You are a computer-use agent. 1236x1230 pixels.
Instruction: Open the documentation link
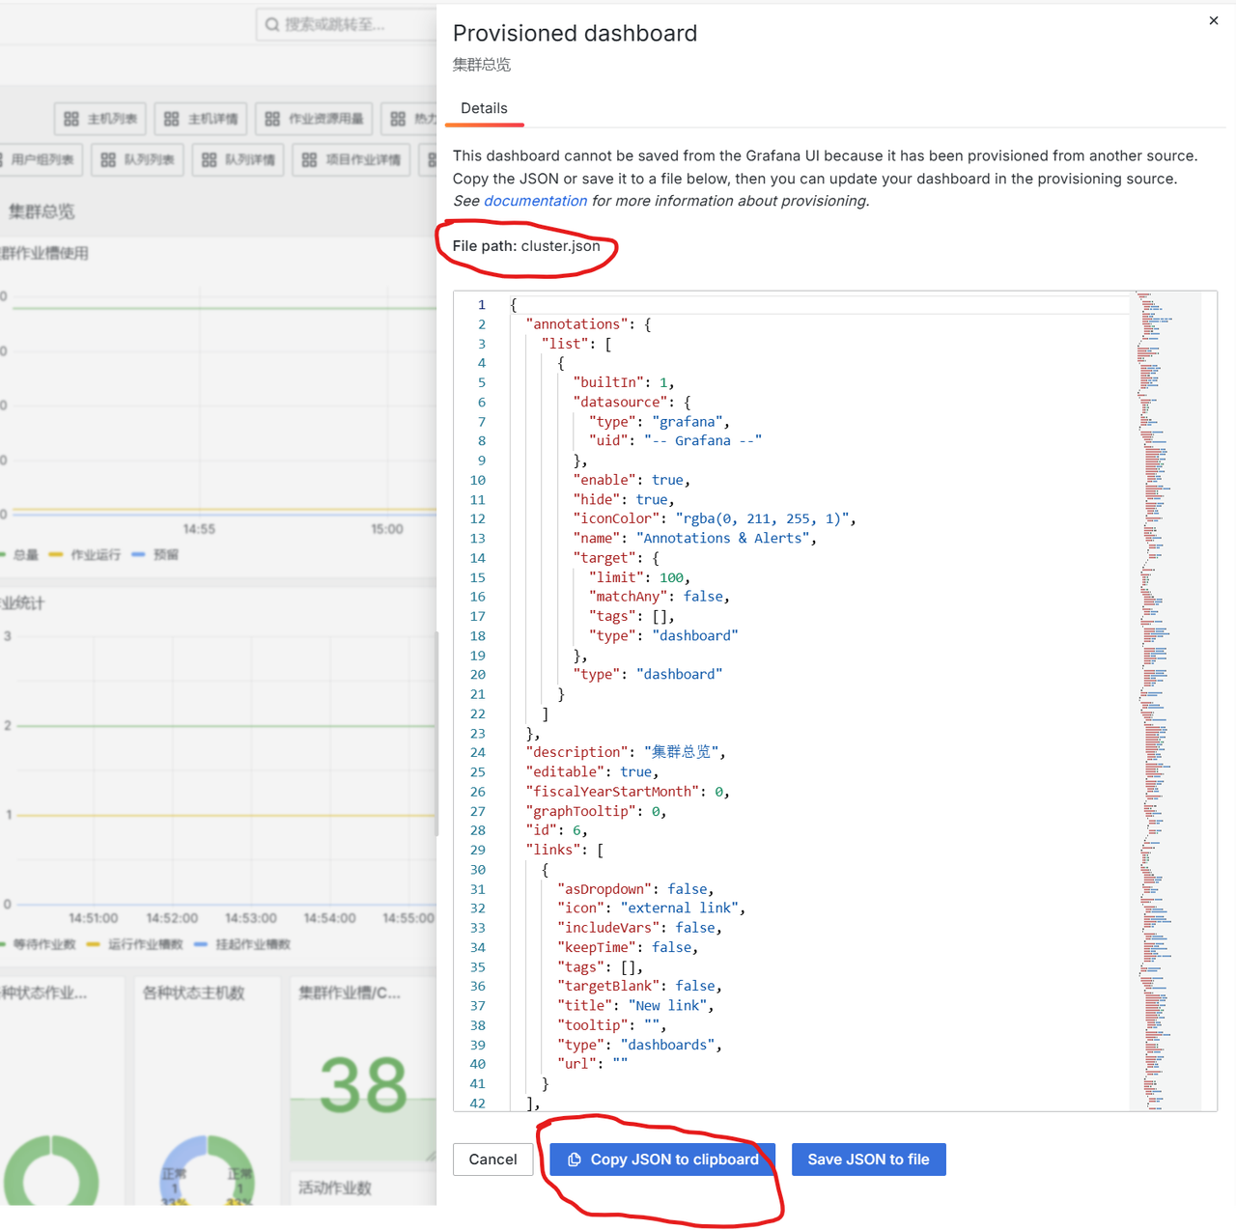tap(535, 201)
